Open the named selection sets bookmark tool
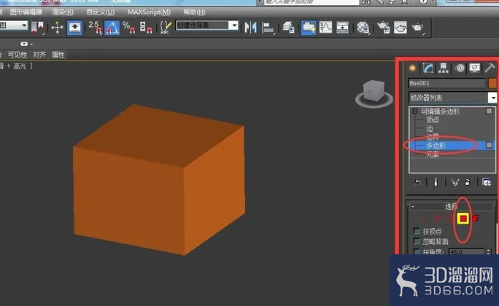Screen dimensions: 499x306 (37, 27)
